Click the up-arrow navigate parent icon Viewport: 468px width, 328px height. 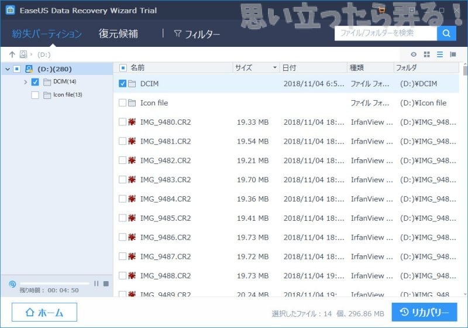(12, 54)
